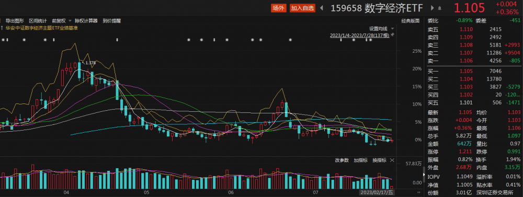The height and width of the screenshot is (197, 523).
Task: Click the price alert bell icon
Action: pyautogui.click(x=440, y=8)
